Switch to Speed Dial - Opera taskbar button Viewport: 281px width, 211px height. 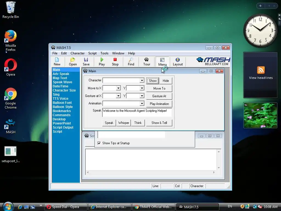click(66, 207)
